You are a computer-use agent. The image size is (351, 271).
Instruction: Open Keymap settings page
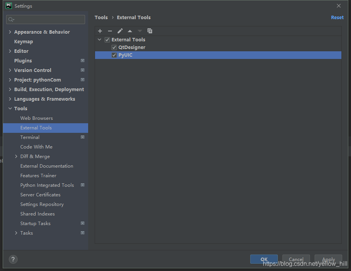(23, 42)
